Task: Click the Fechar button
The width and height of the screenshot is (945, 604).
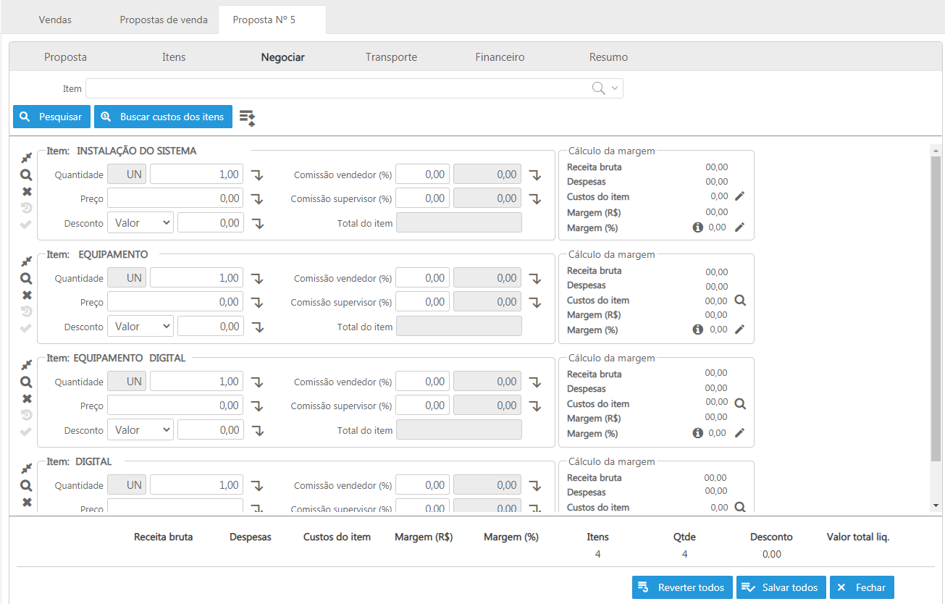Action: tap(862, 587)
